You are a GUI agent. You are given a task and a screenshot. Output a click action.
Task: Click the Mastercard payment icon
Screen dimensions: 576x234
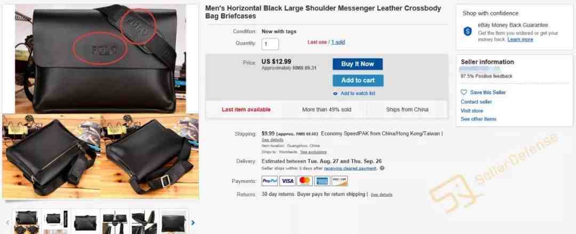305,181
